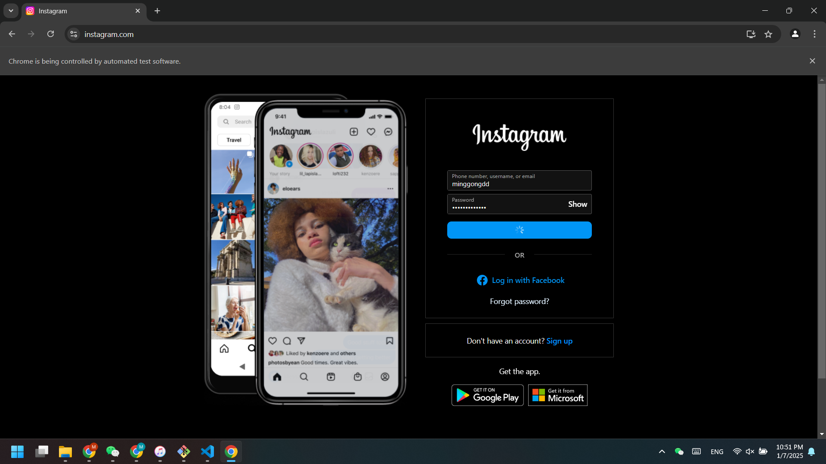Click the back navigation arrow
The image size is (826, 464).
click(x=12, y=34)
